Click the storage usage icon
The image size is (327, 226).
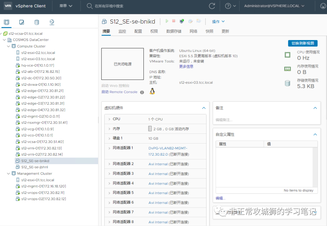point(288,83)
